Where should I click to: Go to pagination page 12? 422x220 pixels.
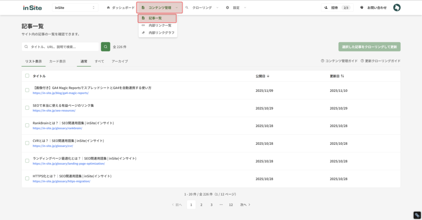coord(231,205)
